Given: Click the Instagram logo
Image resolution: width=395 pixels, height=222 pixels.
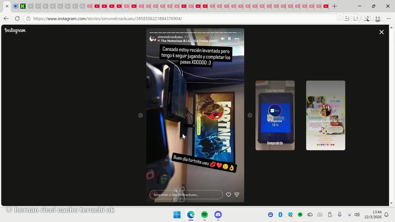Looking at the screenshot, I should [15, 30].
